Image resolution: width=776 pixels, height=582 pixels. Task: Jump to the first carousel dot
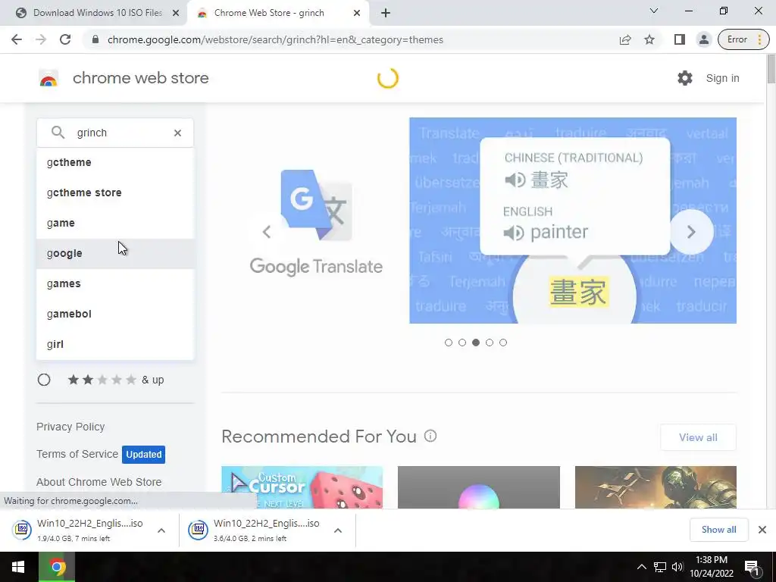[449, 343]
